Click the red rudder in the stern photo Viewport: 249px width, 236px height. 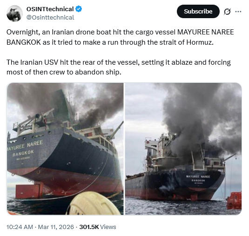(x=29, y=191)
